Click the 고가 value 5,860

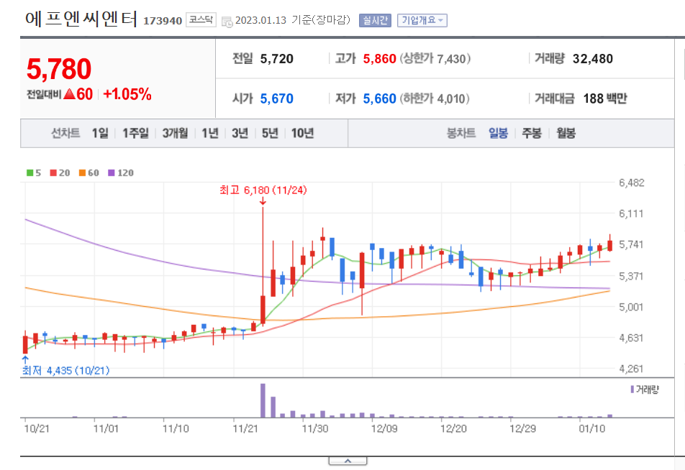[x=380, y=58]
